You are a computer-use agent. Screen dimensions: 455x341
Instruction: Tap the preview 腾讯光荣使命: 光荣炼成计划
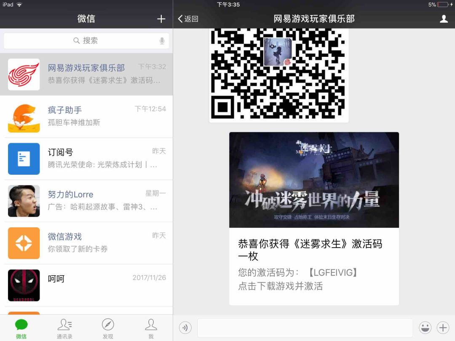(x=102, y=165)
